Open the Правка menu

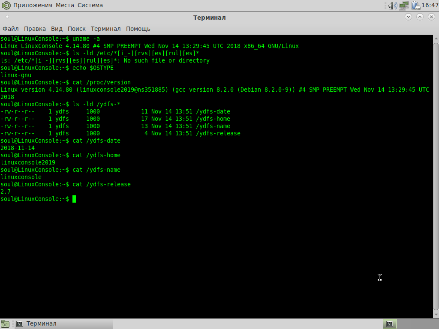35,29
